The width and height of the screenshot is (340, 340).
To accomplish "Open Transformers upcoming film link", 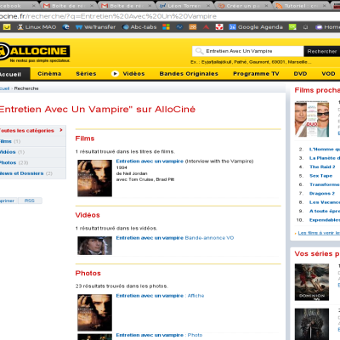I will (x=325, y=184).
